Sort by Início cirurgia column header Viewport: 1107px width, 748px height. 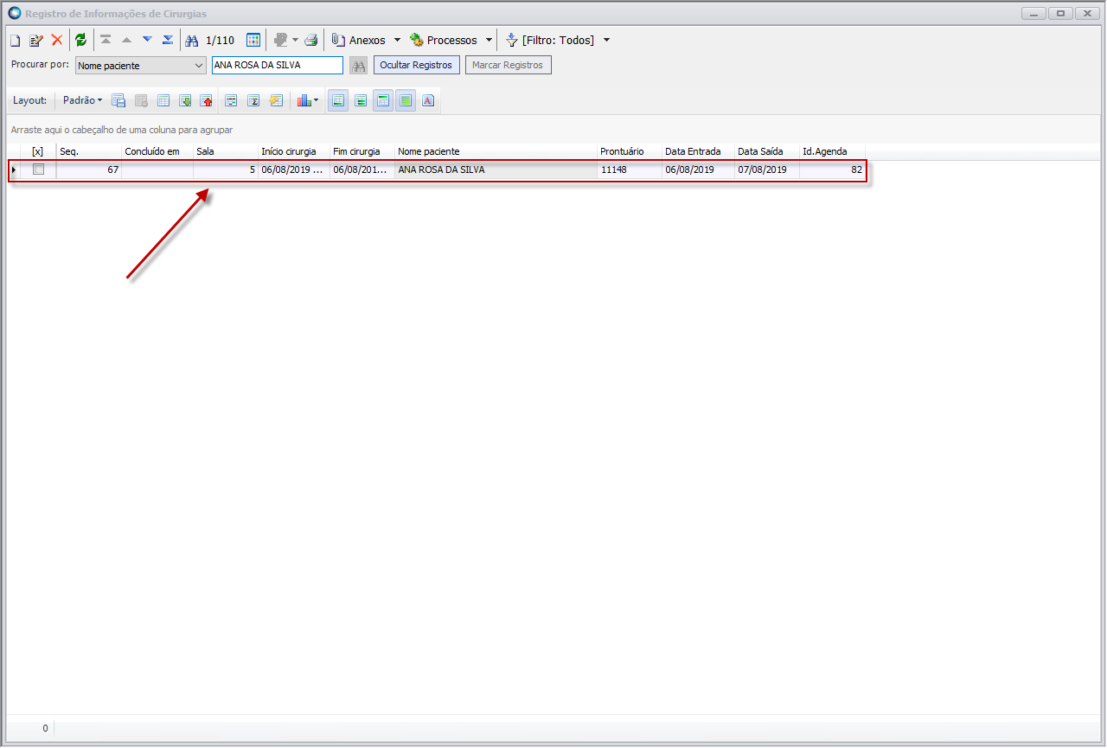(294, 151)
